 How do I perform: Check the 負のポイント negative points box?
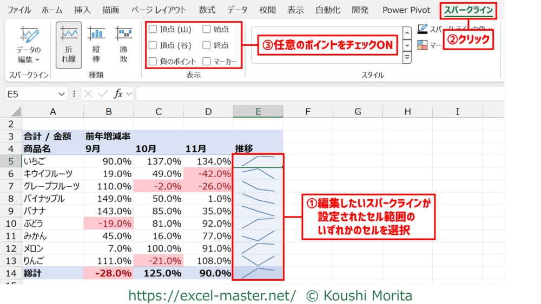tap(153, 62)
